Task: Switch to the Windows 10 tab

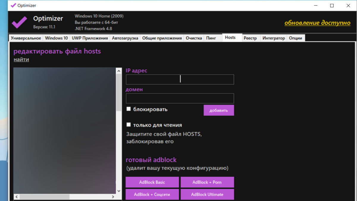Action: [x=56, y=38]
